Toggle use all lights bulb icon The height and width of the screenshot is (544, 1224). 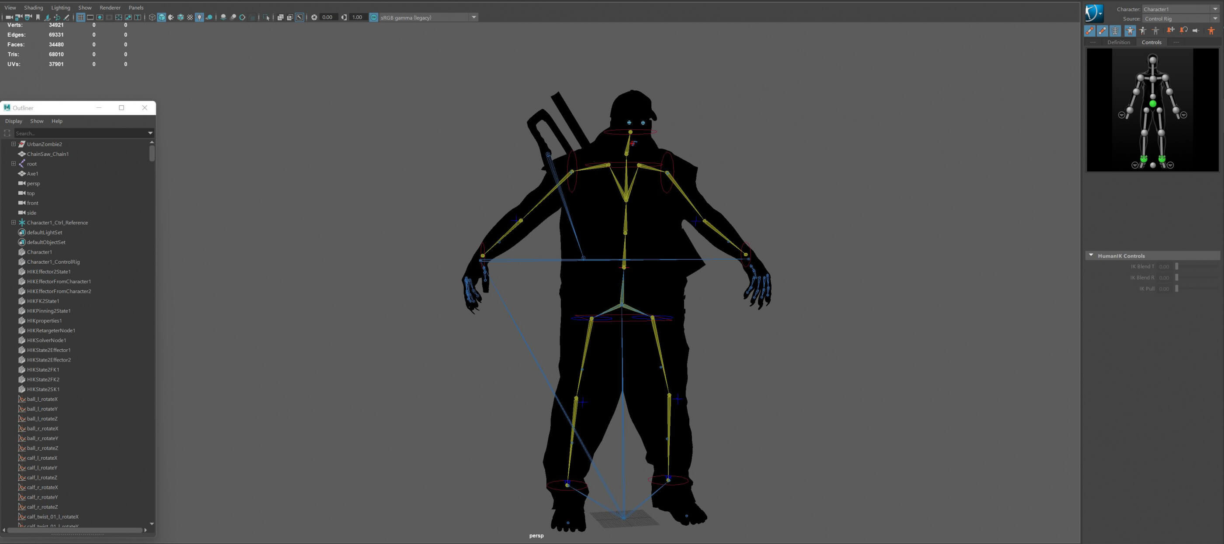pos(200,17)
